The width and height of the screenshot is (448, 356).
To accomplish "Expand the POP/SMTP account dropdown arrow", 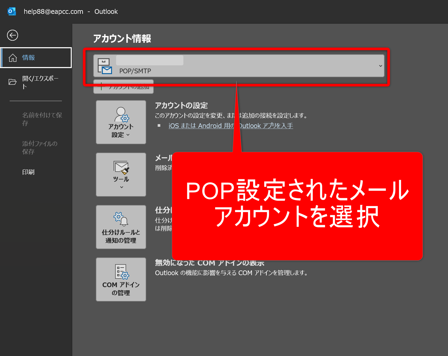I will coord(380,66).
